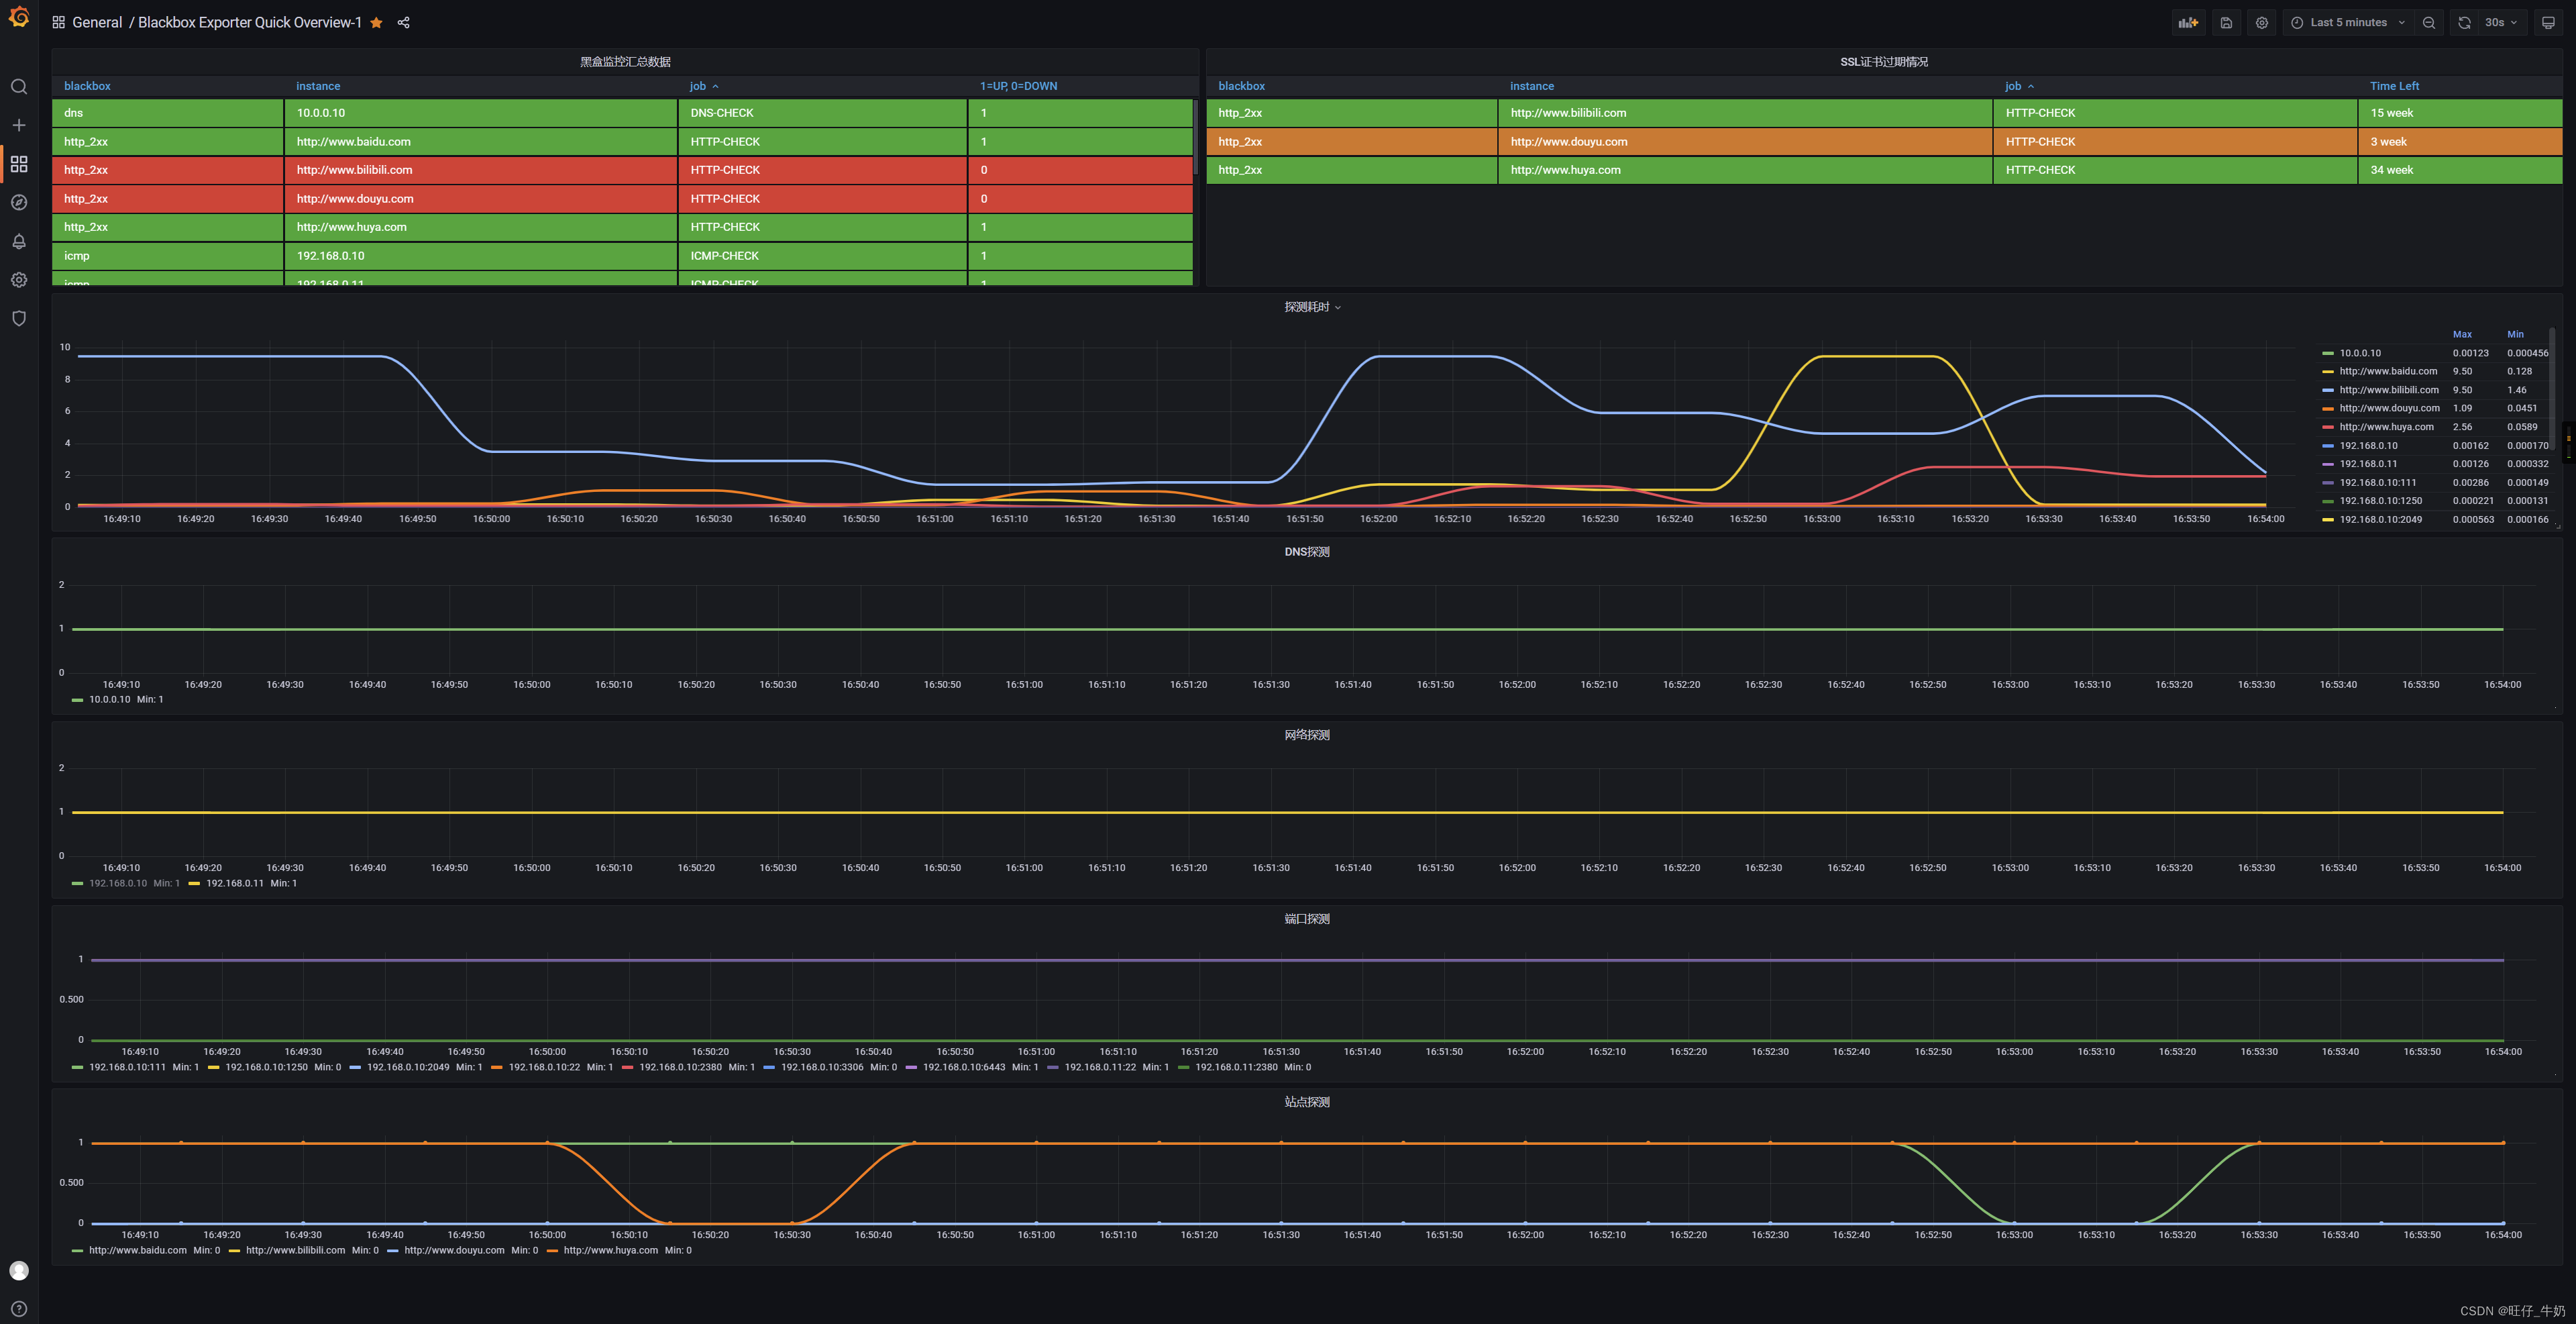Toggle http://www.baidu.com series in 探测耗时 legend
The height and width of the screenshot is (1324, 2576).
pyautogui.click(x=2388, y=371)
